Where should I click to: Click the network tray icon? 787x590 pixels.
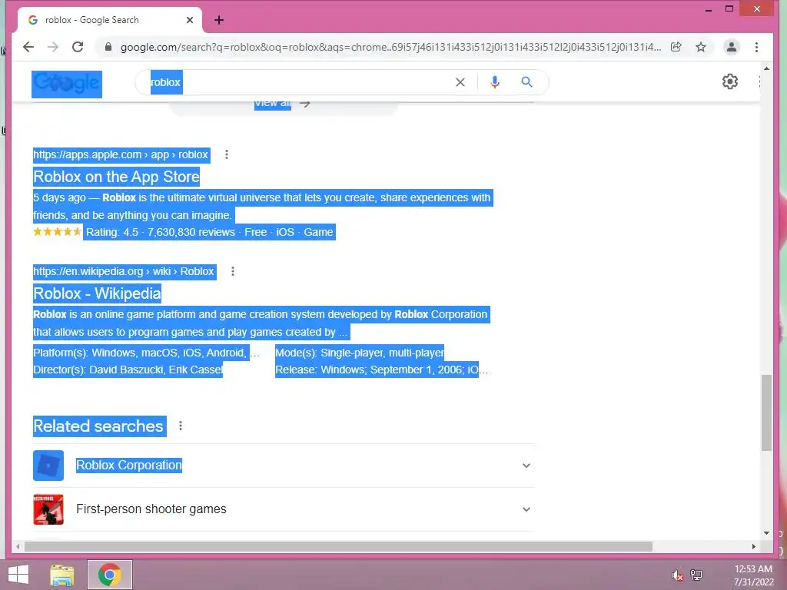pos(696,575)
